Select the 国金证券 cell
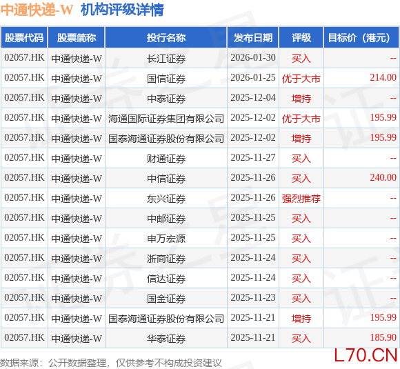The width and height of the screenshot is (400, 369). click(x=166, y=299)
